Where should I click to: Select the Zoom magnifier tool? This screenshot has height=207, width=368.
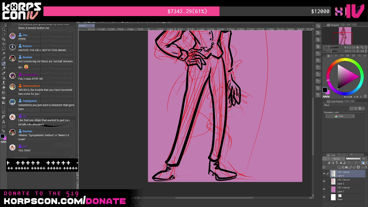[4, 29]
